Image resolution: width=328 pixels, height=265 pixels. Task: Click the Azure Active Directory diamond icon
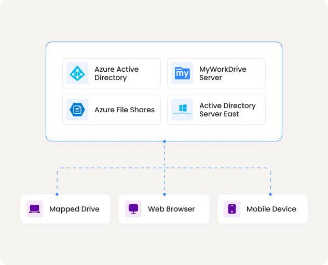click(x=77, y=73)
